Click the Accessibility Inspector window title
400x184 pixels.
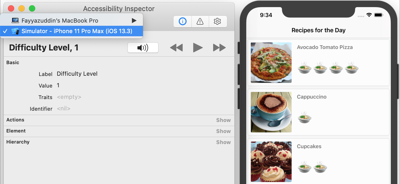coord(119,9)
